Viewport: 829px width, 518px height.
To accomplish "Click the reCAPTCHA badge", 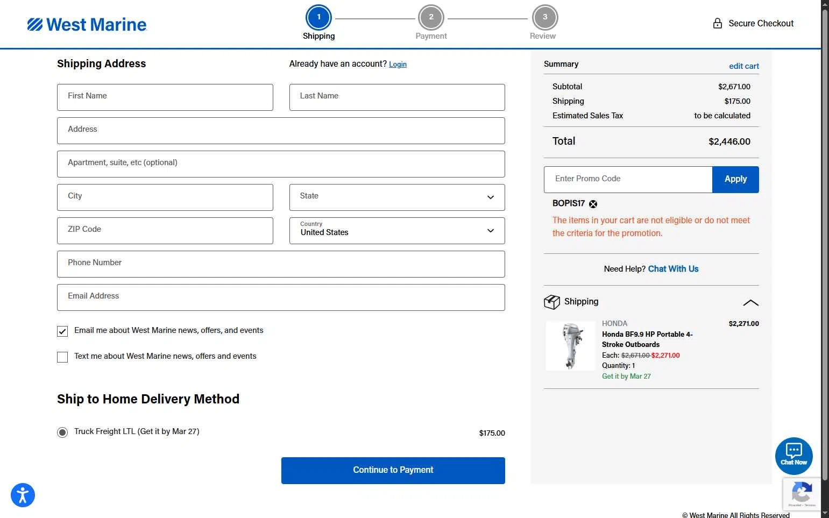I will [x=802, y=493].
